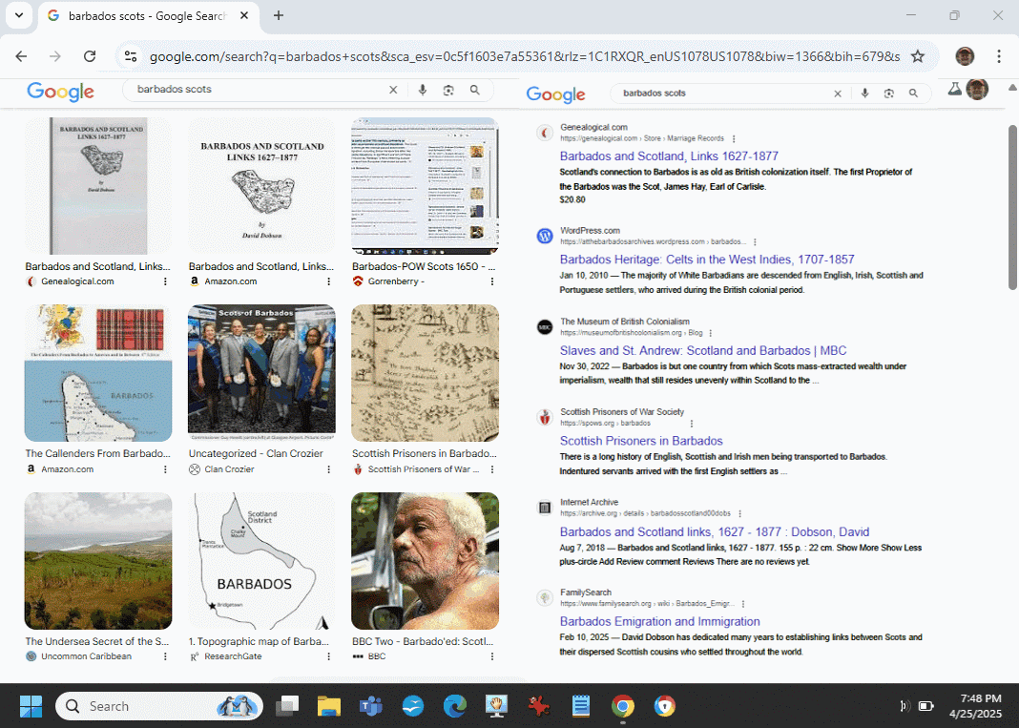Open three-dot menu under BBC Two image

click(x=492, y=656)
